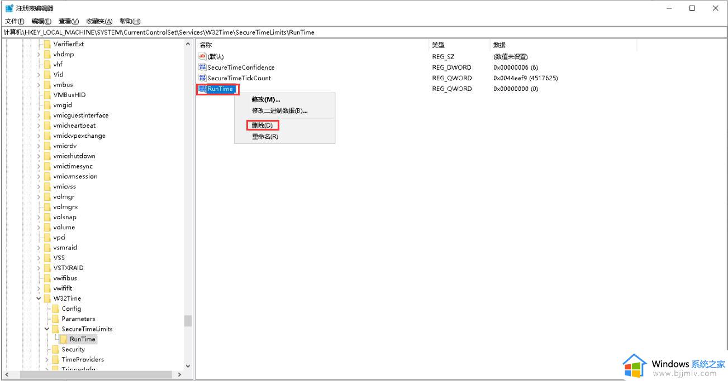The height and width of the screenshot is (381, 728).
Task: Select the vmictimesync tree item
Action: click(73, 166)
